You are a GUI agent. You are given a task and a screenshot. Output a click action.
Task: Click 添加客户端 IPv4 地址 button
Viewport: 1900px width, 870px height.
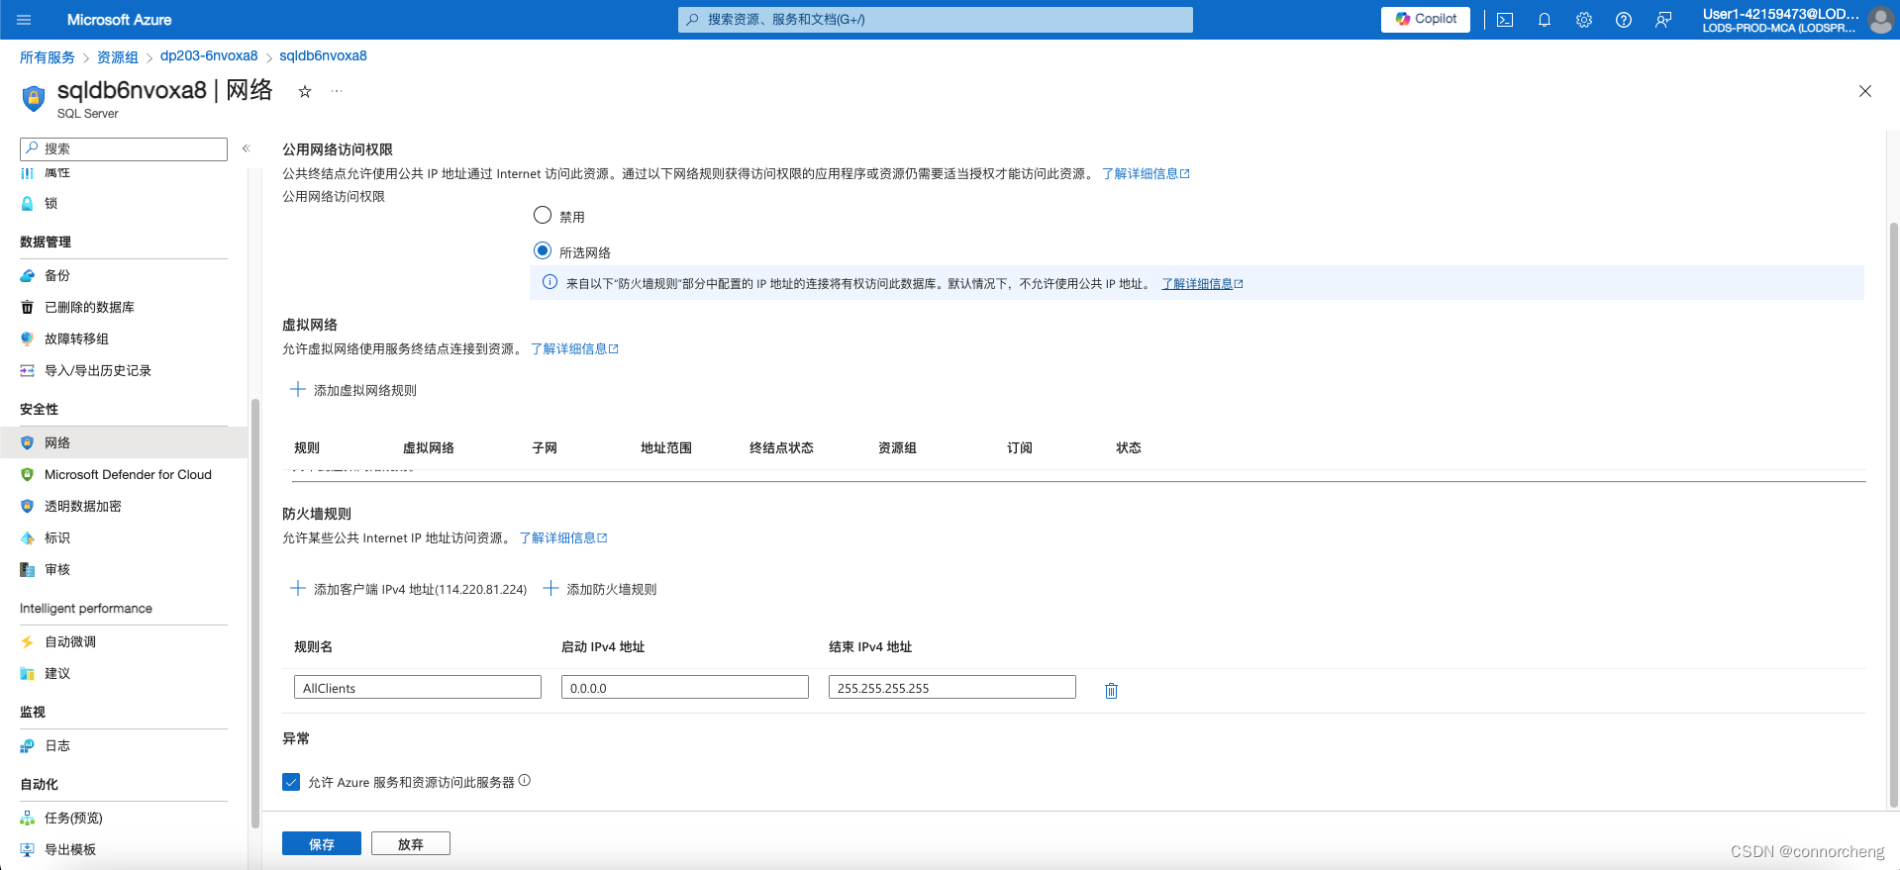point(408,589)
